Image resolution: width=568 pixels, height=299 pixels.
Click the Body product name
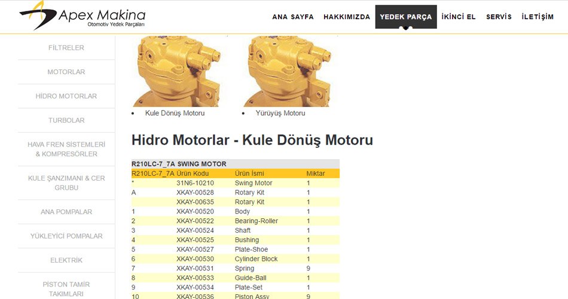point(242,211)
